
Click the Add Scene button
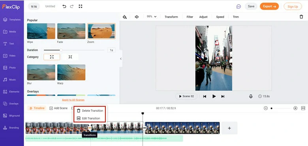coord(58,108)
